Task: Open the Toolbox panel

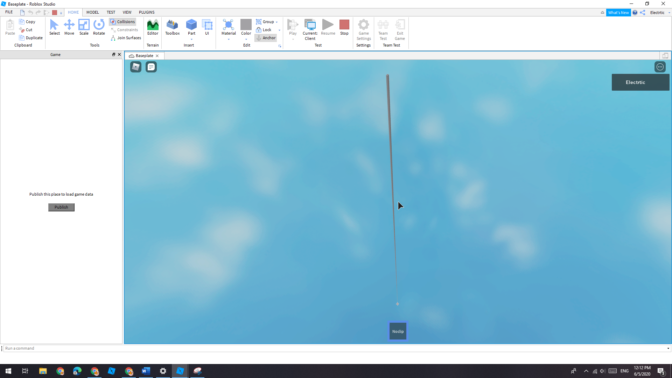Action: (x=172, y=27)
